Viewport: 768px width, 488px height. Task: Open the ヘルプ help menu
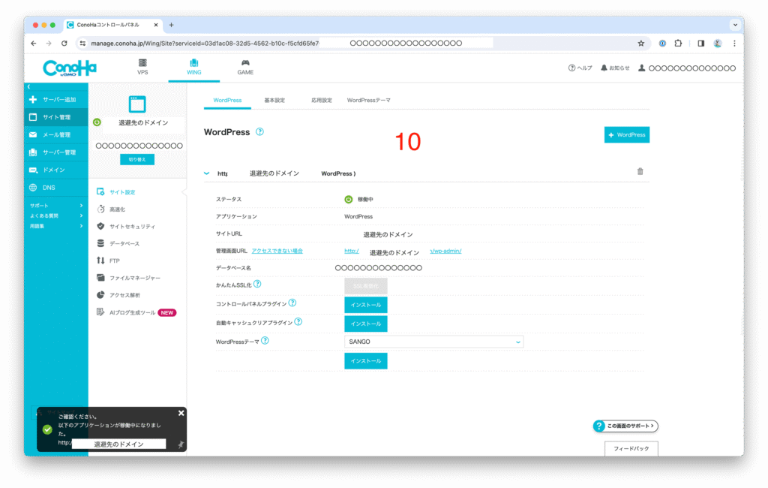(x=580, y=68)
